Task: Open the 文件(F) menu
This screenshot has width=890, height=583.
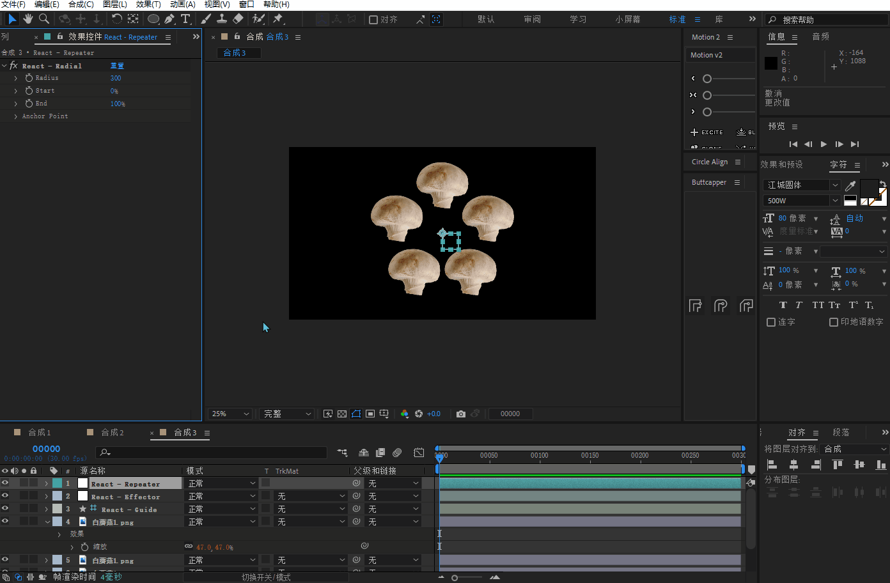Action: (x=13, y=4)
